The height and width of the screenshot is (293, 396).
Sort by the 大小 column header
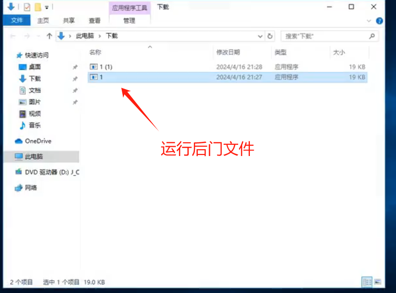click(339, 52)
